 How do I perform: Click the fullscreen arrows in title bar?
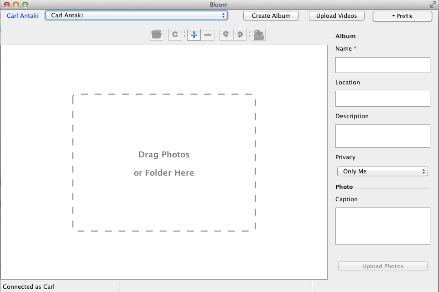tap(433, 5)
